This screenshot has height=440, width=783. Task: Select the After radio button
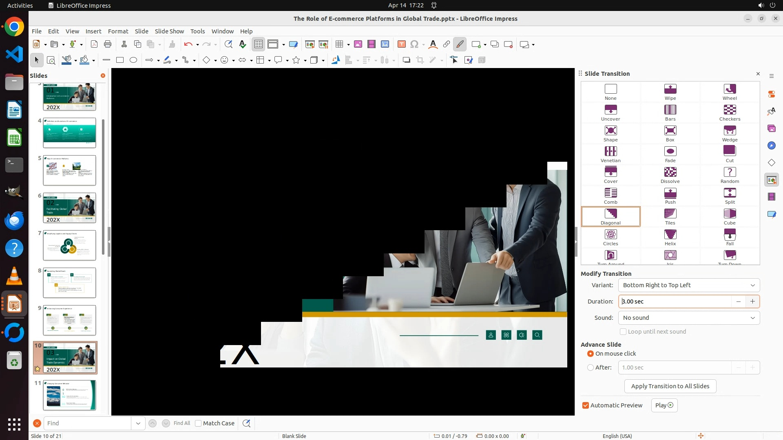591,367
